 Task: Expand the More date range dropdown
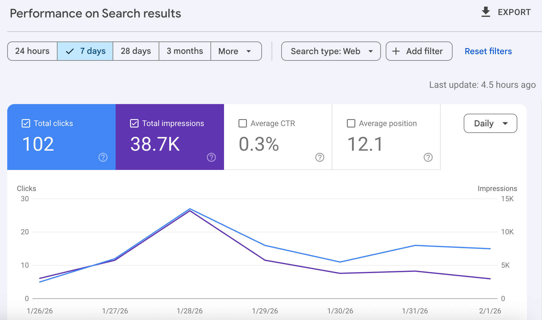click(x=236, y=51)
